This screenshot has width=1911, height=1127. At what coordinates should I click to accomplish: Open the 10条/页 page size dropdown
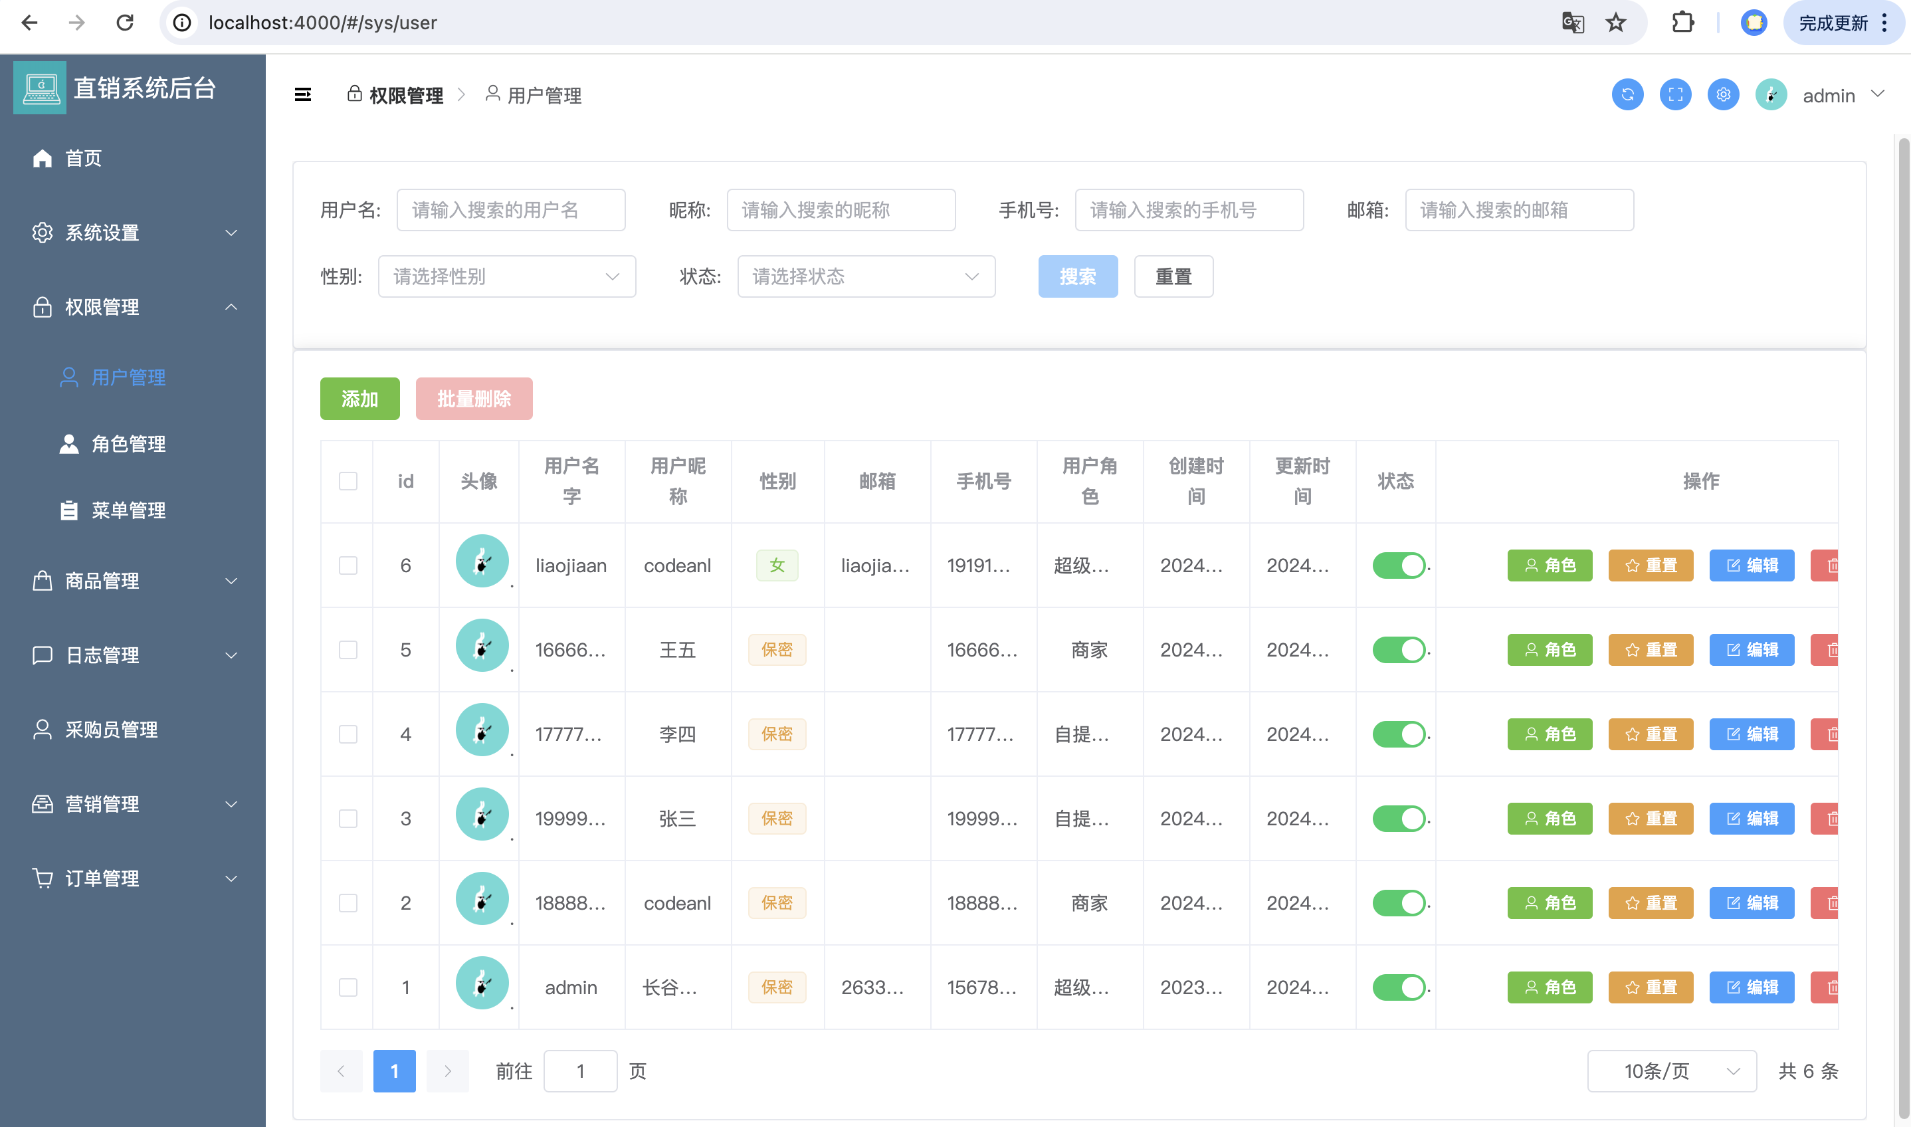click(x=1671, y=1071)
